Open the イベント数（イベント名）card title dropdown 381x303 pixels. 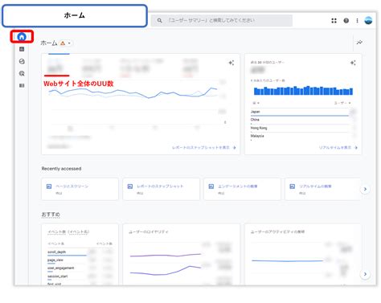tap(68, 232)
